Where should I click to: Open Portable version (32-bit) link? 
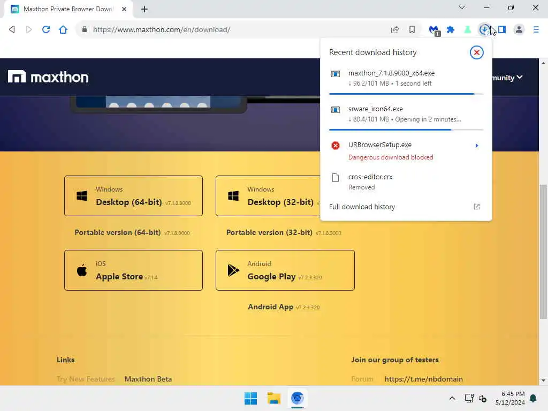click(x=284, y=232)
